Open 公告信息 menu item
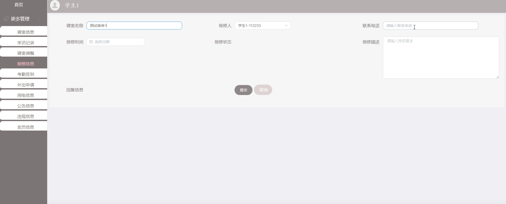506x204 pixels. (x=24, y=105)
